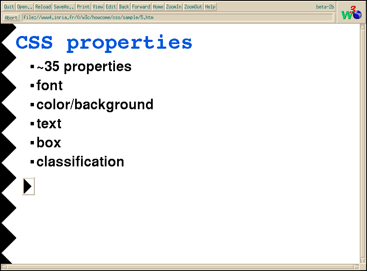Click the SaveAs.. toolbar button

pyautogui.click(x=64, y=7)
